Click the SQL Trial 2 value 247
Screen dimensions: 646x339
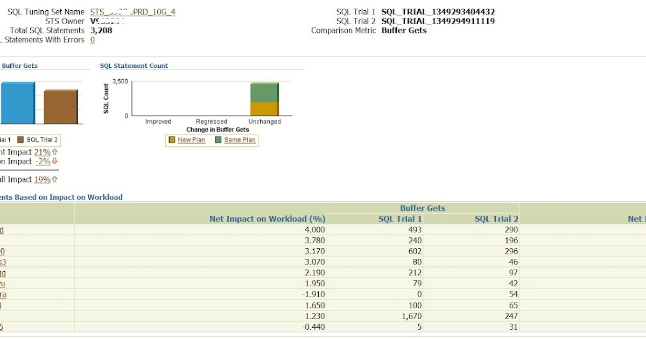pos(511,316)
